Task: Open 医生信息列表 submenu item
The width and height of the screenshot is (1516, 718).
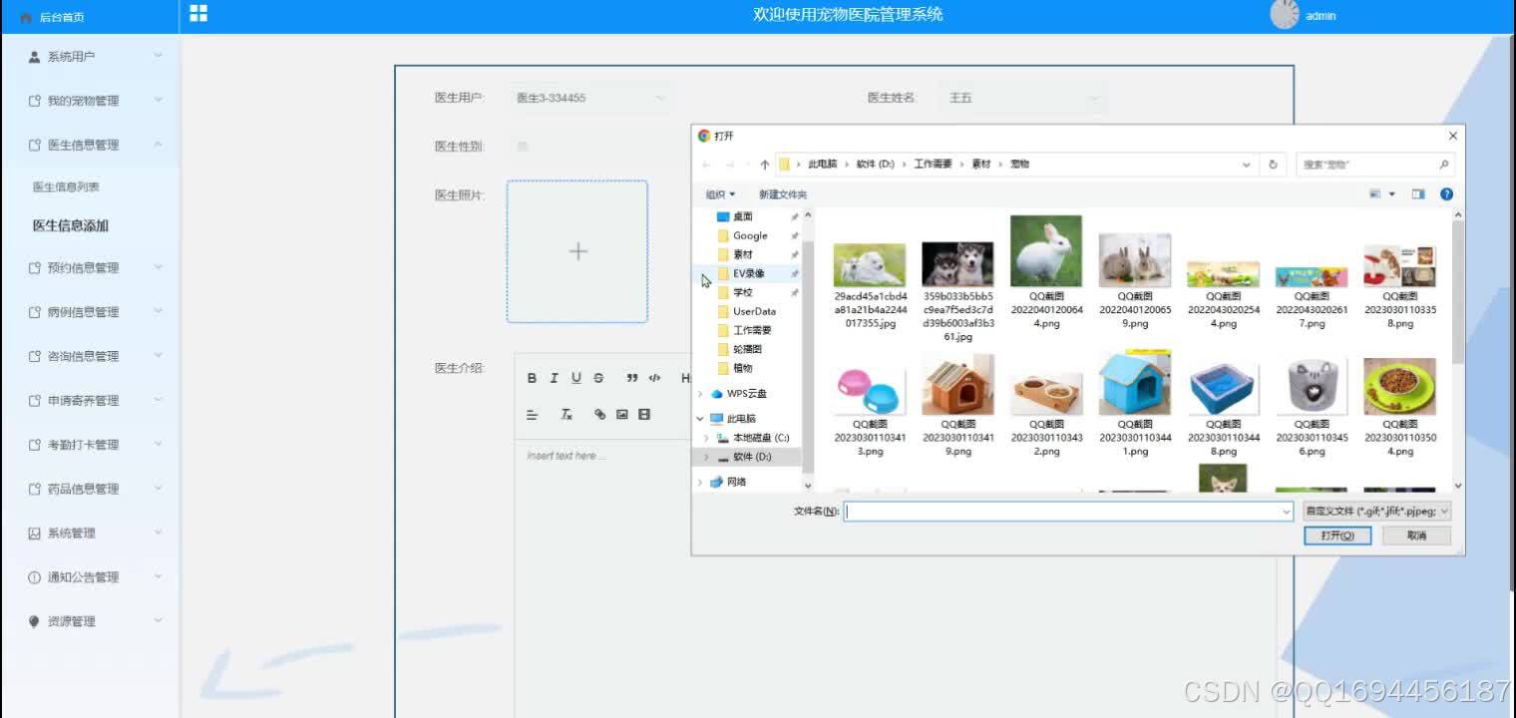Action: 66,186
